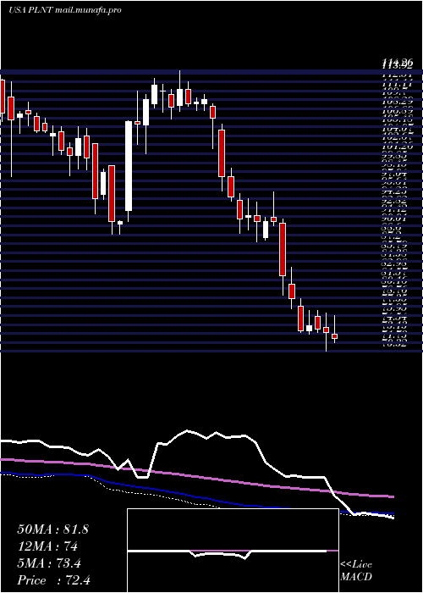This screenshot has height=593, width=423.
Task: Select the '12MA : 74' indicator text
Action: point(47,546)
